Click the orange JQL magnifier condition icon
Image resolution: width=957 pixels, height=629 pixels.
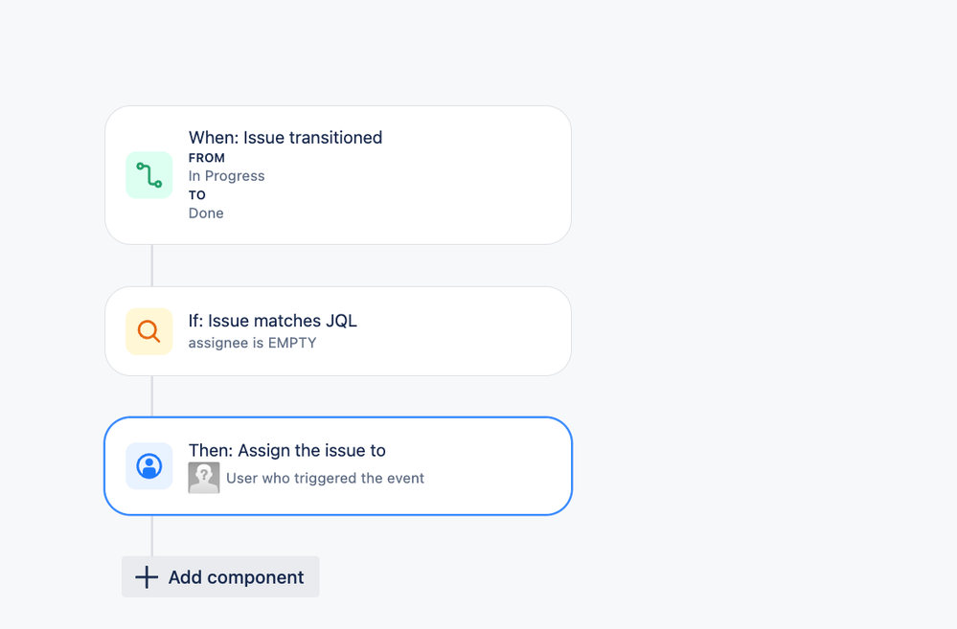pos(148,331)
